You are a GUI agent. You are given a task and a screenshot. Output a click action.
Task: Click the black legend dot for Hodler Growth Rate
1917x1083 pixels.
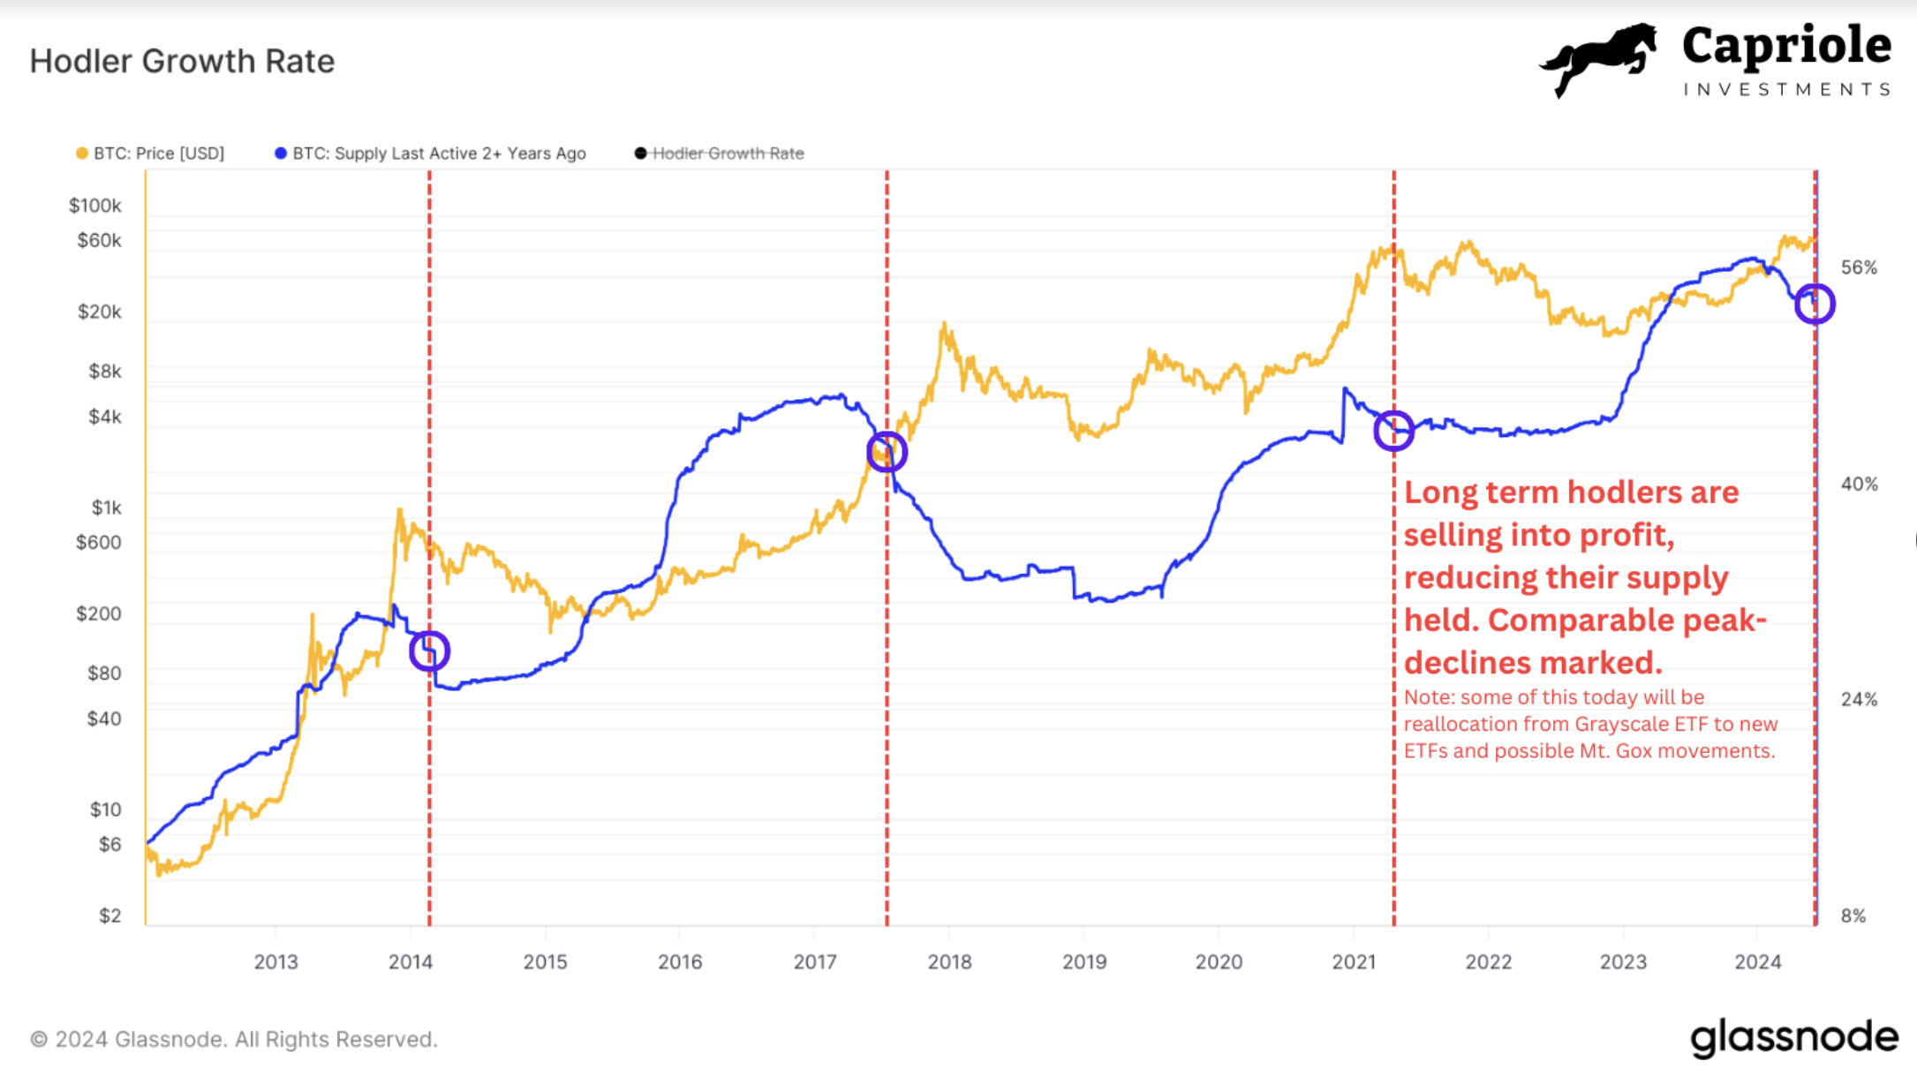(640, 154)
